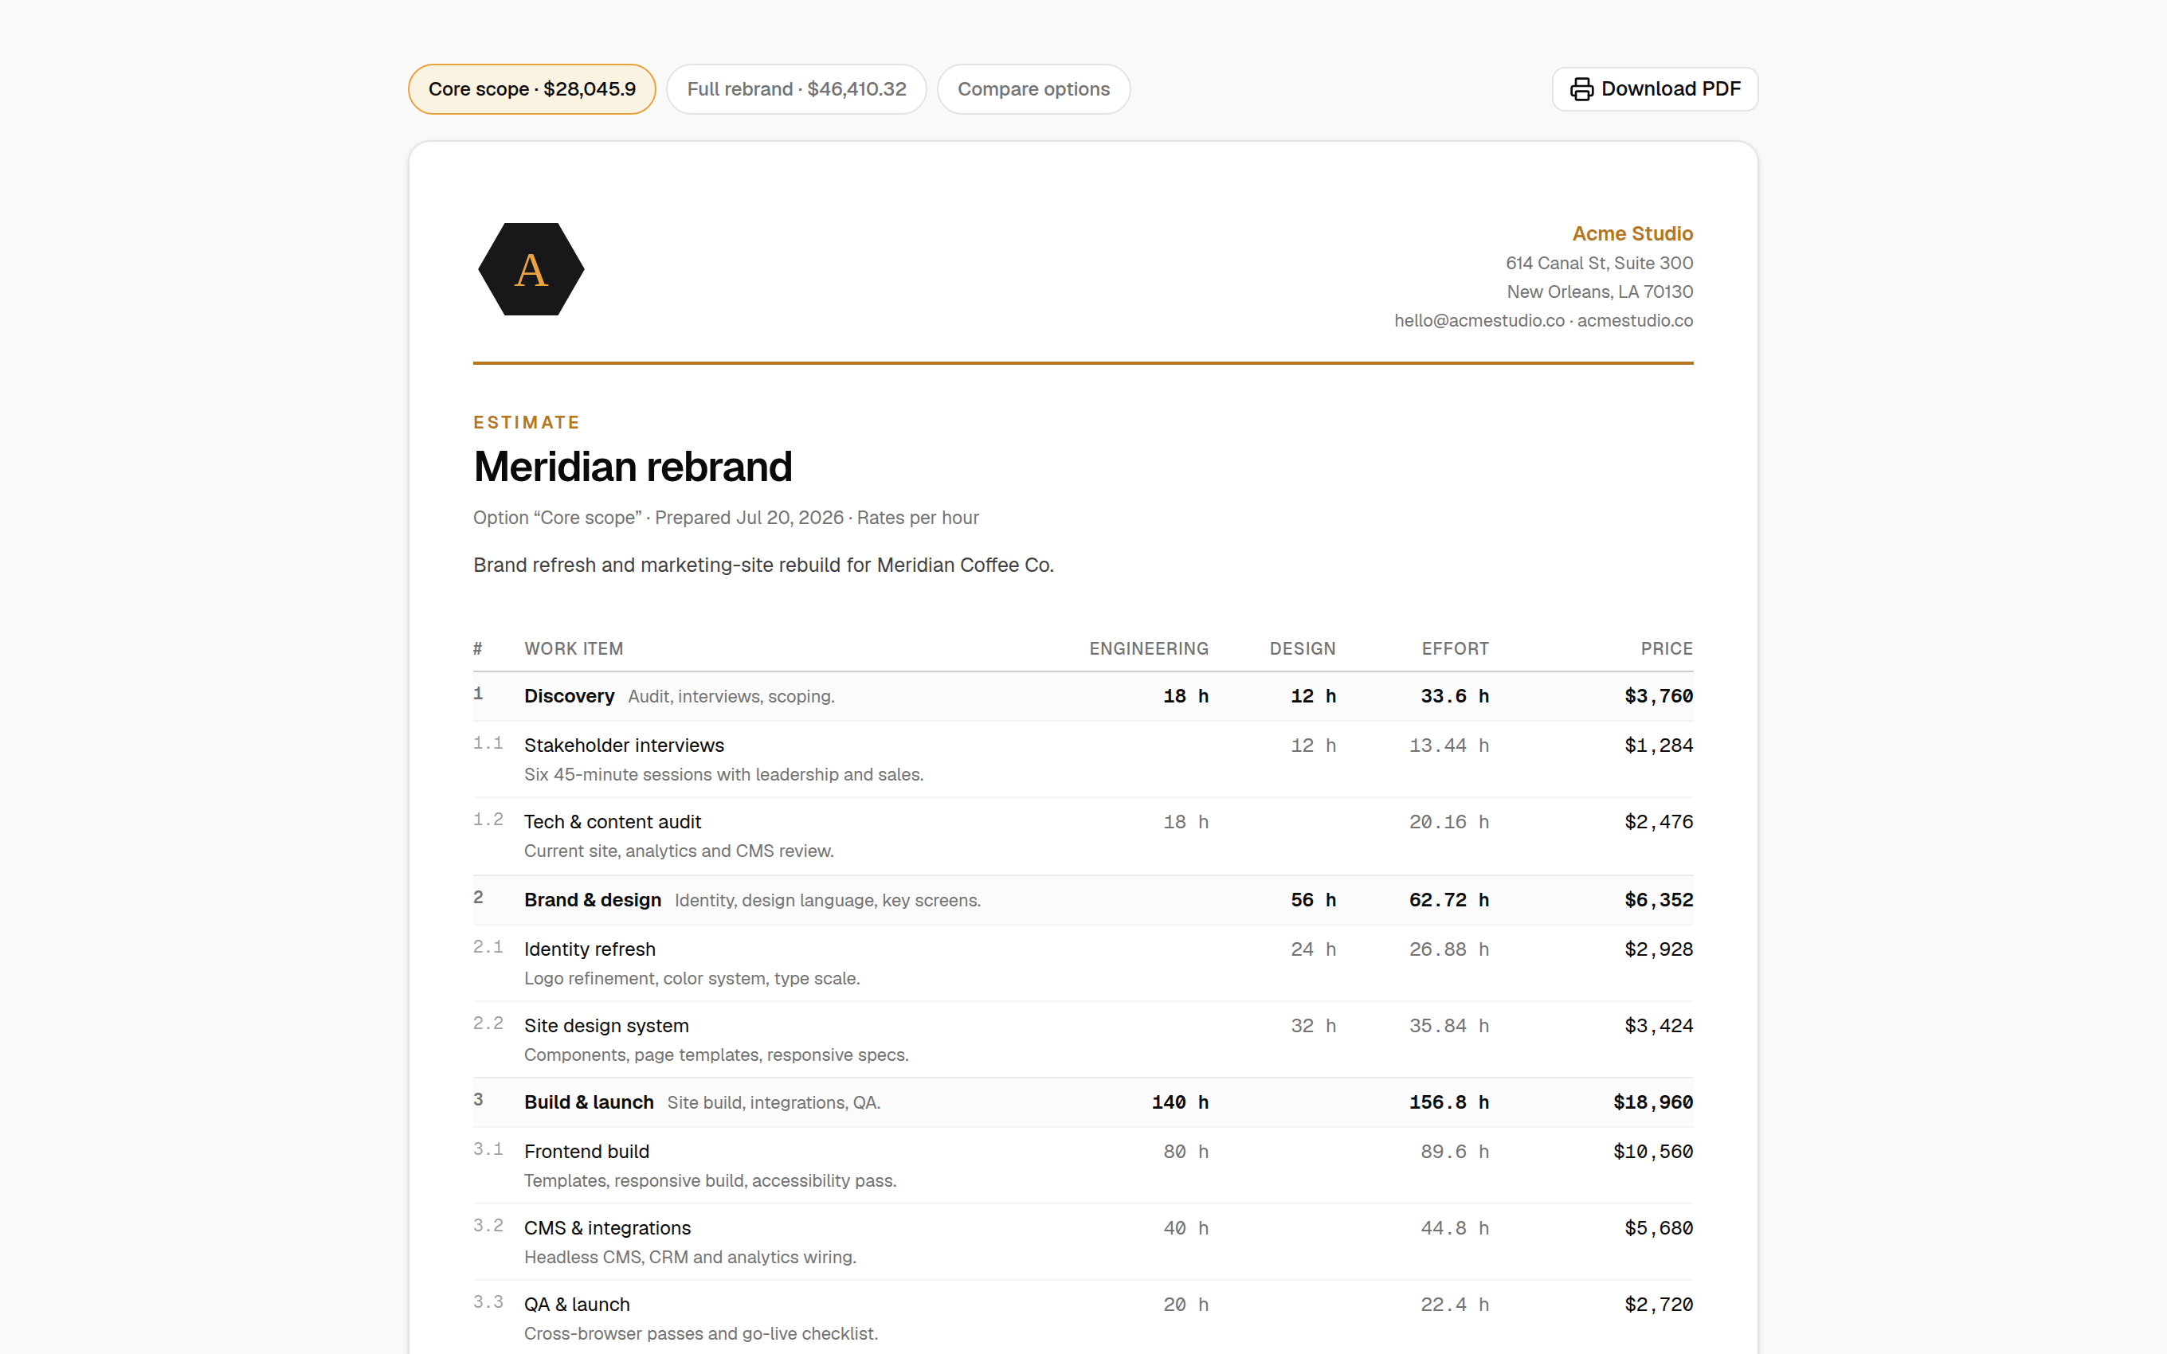The width and height of the screenshot is (2167, 1354).
Task: Select the CMS & integrations item
Action: click(607, 1227)
